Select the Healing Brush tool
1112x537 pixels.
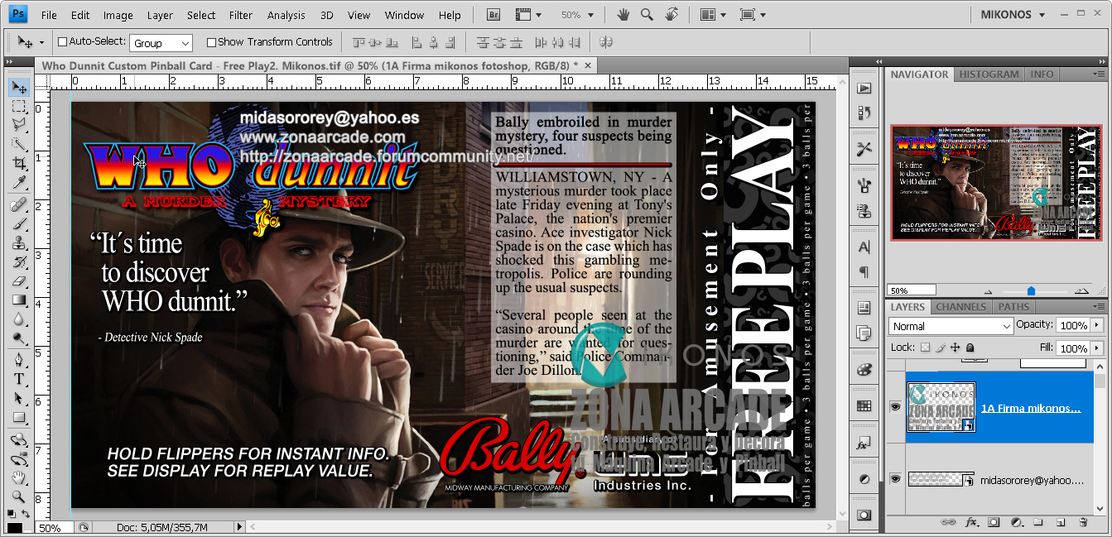click(x=18, y=205)
